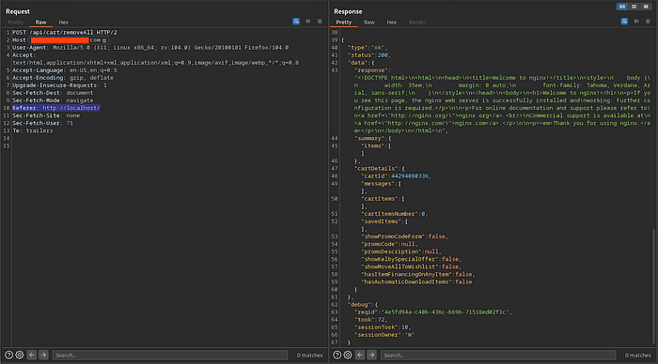
Task: Click the Accept-Encoding header line
Action: pos(63,78)
